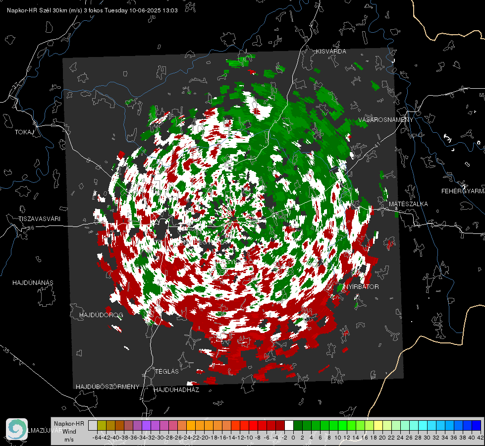Click the VÁSÁROSNAMÉNY town label
Viewport: 485px width, 446px height.
pos(386,120)
